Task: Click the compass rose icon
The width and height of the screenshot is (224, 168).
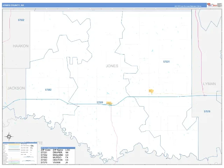Action: pyautogui.click(x=9, y=137)
